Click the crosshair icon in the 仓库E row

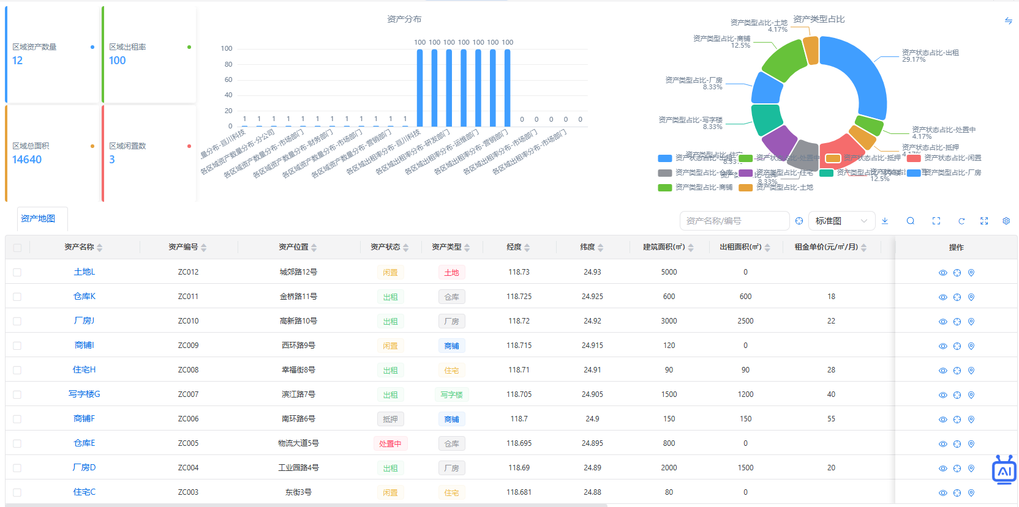click(957, 444)
